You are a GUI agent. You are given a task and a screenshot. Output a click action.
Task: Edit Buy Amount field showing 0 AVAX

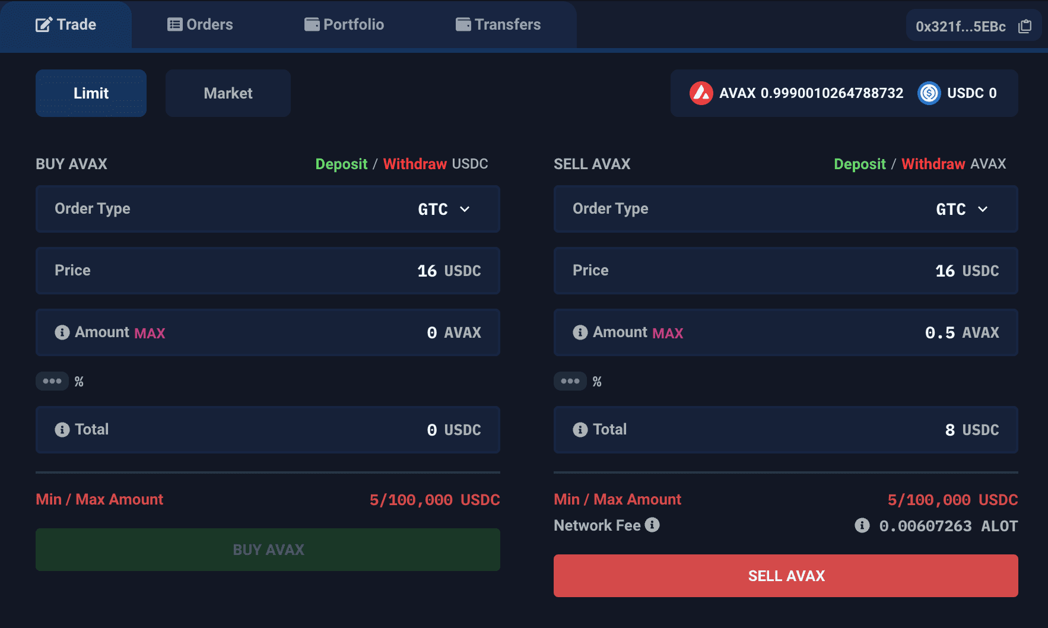(x=268, y=332)
